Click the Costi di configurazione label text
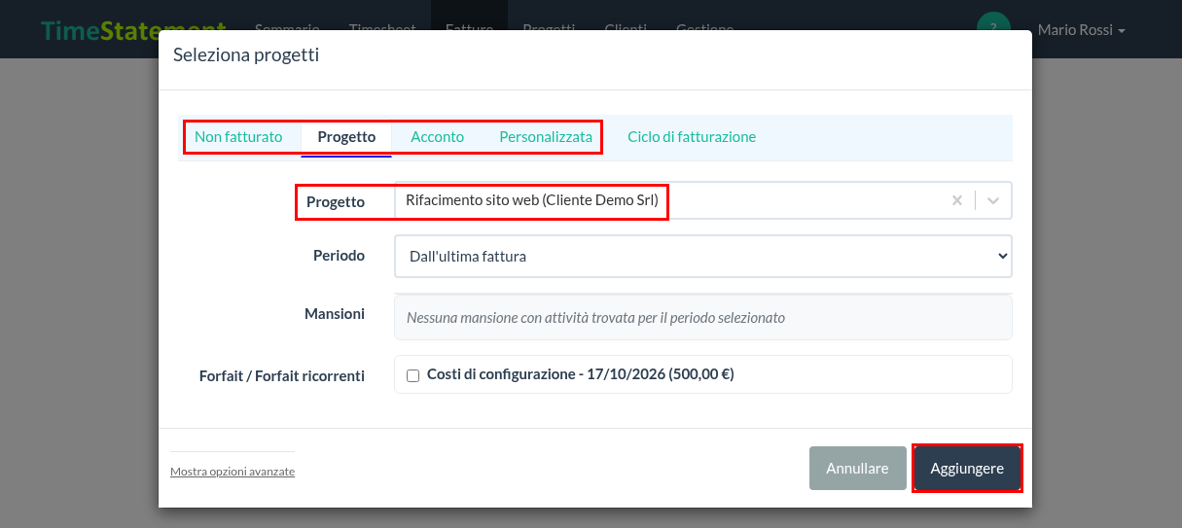The width and height of the screenshot is (1182, 528). pos(580,374)
